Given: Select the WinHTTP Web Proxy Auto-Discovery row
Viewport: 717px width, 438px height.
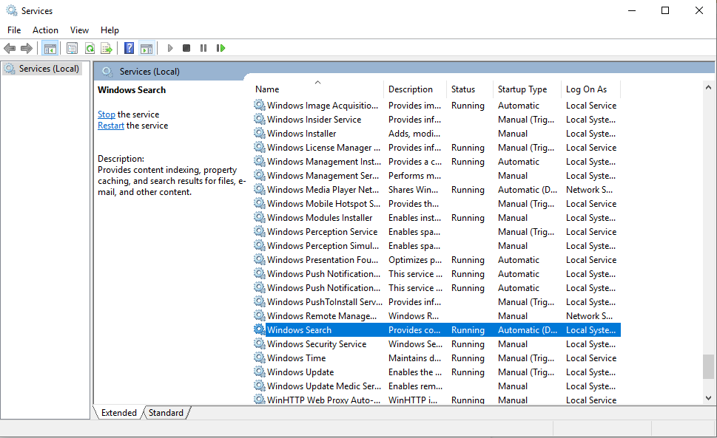Looking at the screenshot, I should tap(437, 399).
